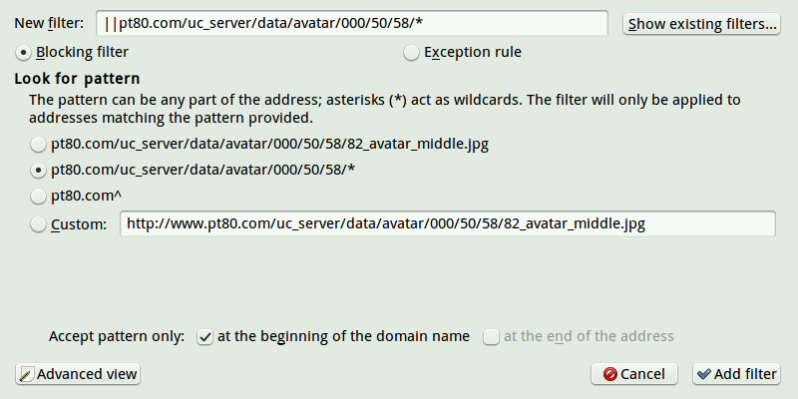
Task: Confirm with the Add filter button
Action: point(736,374)
